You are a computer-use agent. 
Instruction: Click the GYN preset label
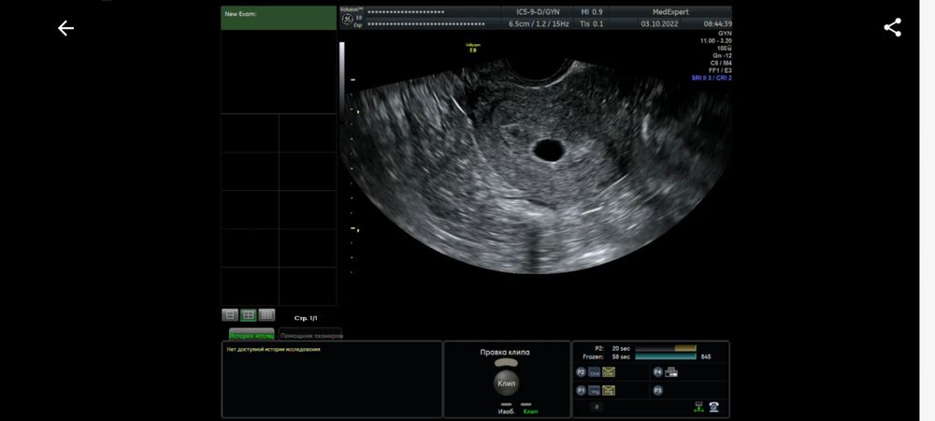tap(726, 34)
